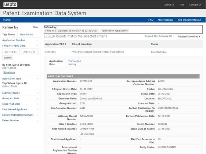Image resolution: width=206 pixels, height=154 pixels.
Task: Open the About Us page
Action: (169, 5)
